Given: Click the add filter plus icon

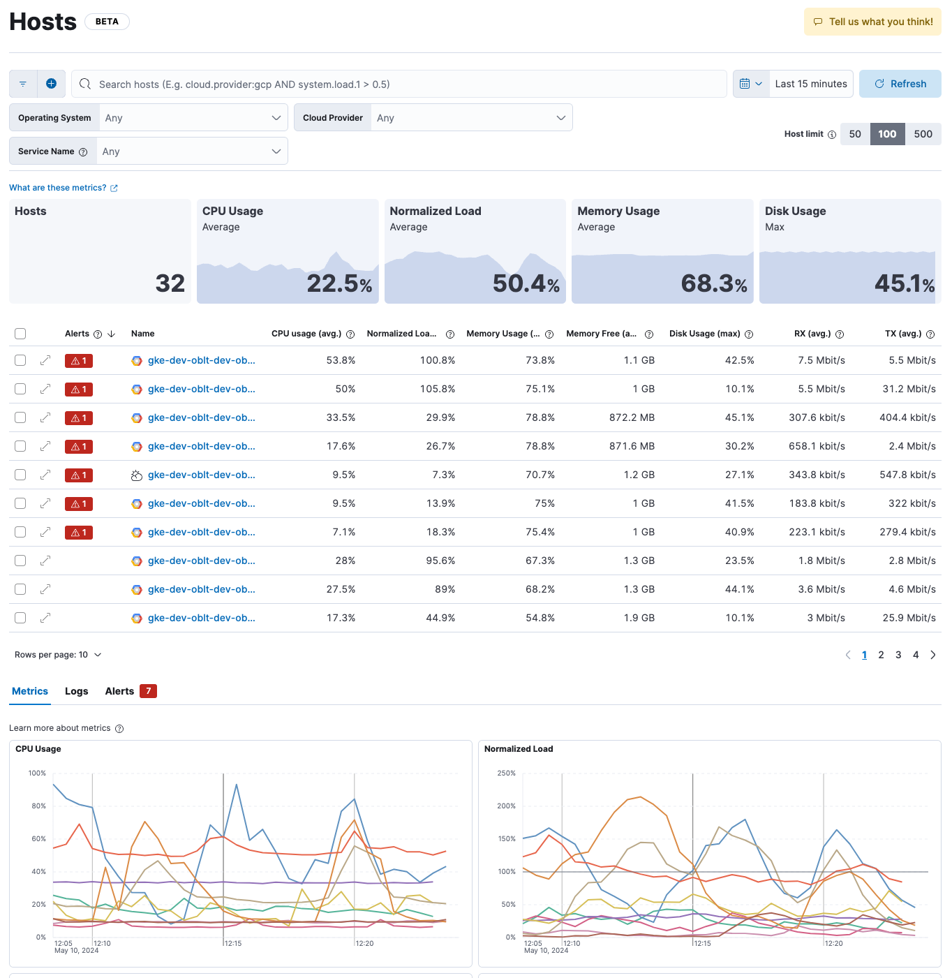Looking at the screenshot, I should [51, 84].
